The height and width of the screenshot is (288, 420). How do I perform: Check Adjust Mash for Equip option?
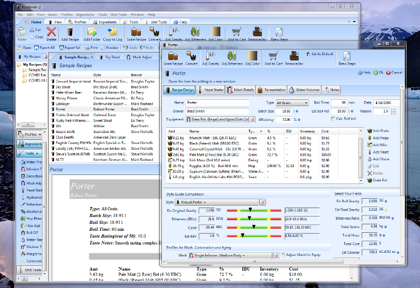tap(284, 255)
